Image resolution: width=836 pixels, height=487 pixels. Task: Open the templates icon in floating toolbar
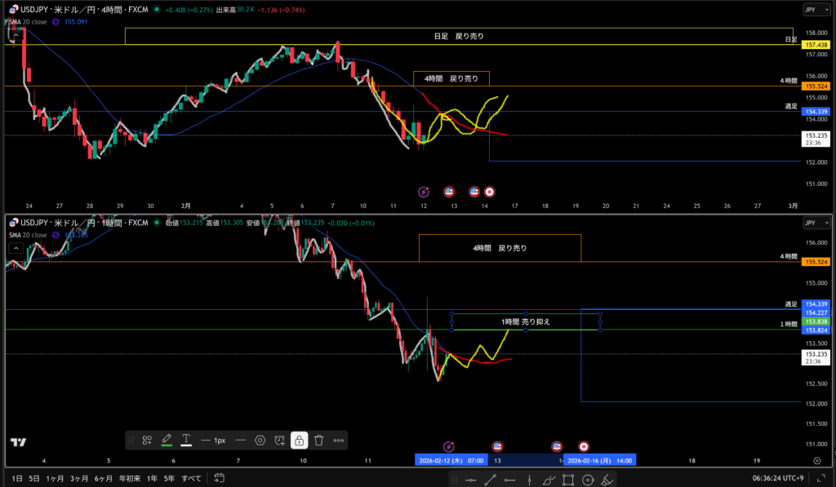click(x=147, y=440)
